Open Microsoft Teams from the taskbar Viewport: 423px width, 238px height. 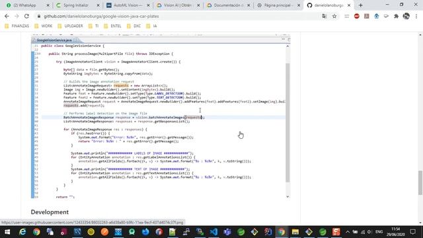pos(227,232)
